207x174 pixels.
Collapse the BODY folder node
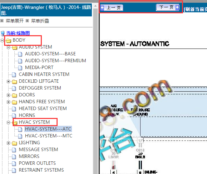click(x=2, y=40)
